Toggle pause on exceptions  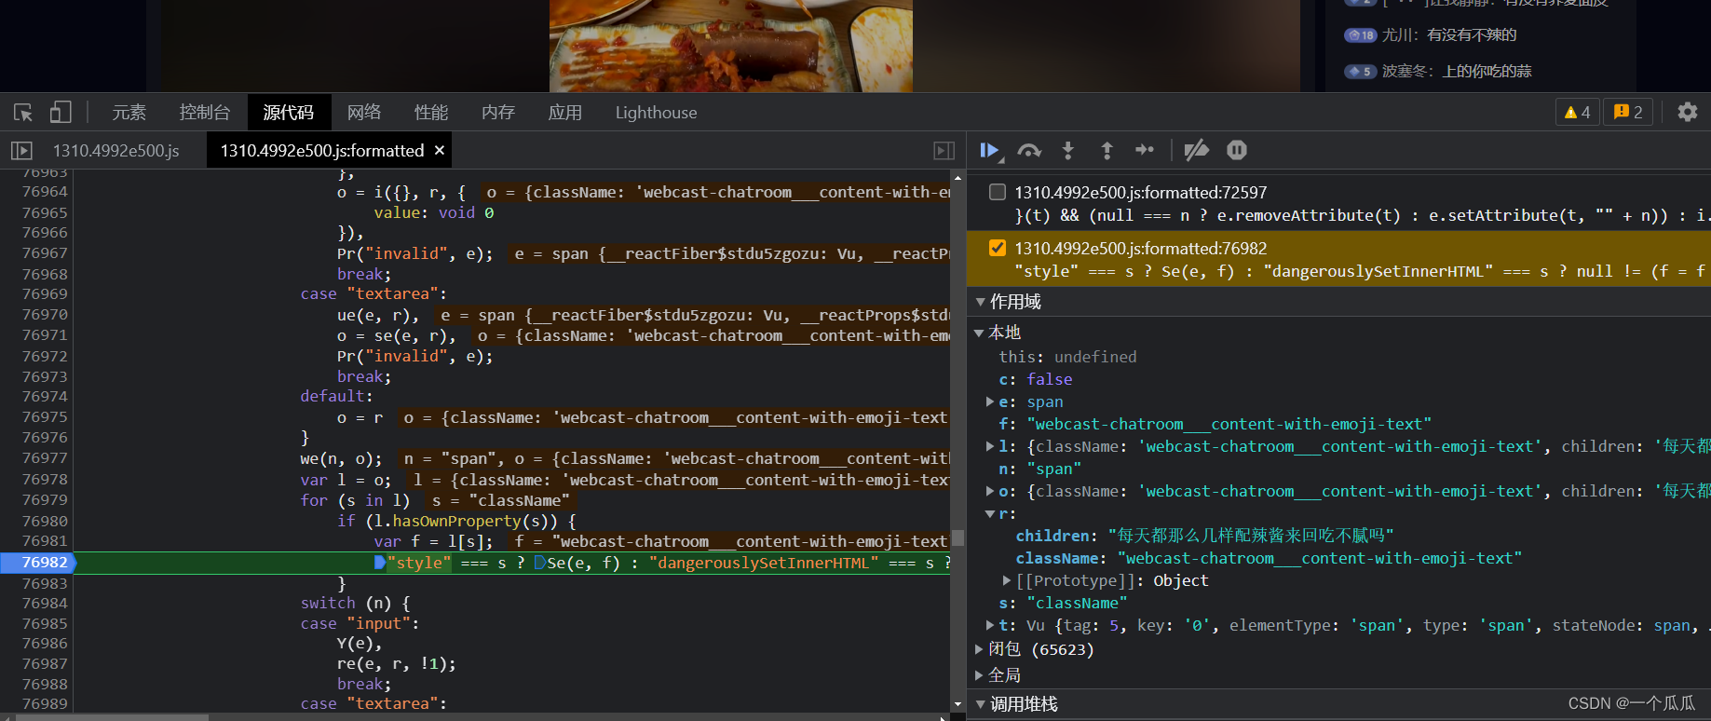click(x=1237, y=150)
